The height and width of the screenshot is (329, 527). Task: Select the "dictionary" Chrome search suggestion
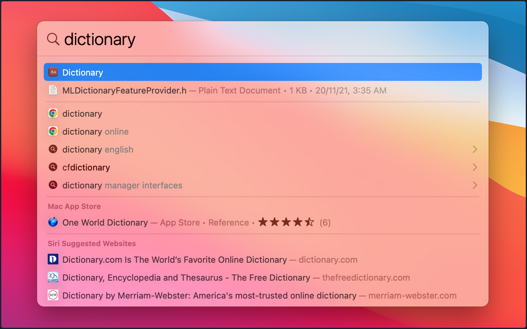coord(263,114)
